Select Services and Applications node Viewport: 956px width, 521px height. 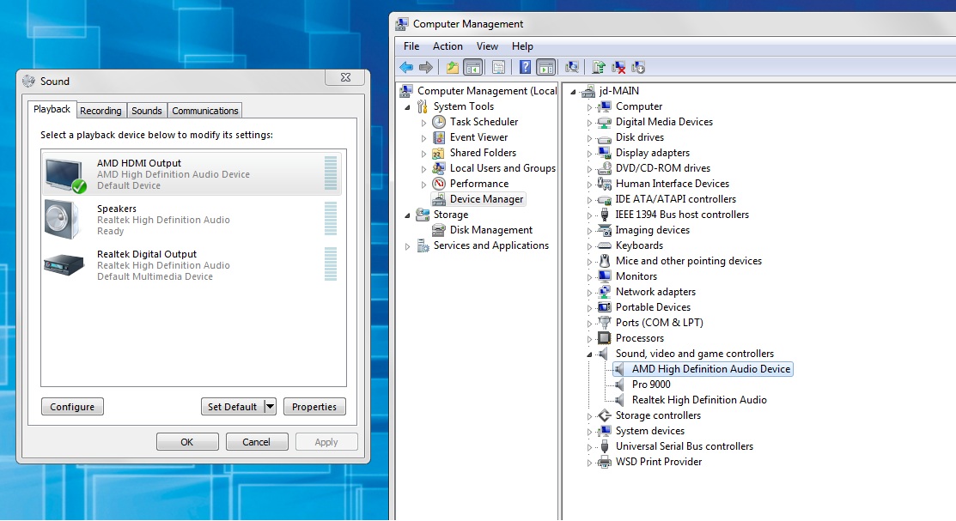point(490,245)
